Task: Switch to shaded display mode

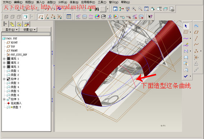Action: coord(25,17)
